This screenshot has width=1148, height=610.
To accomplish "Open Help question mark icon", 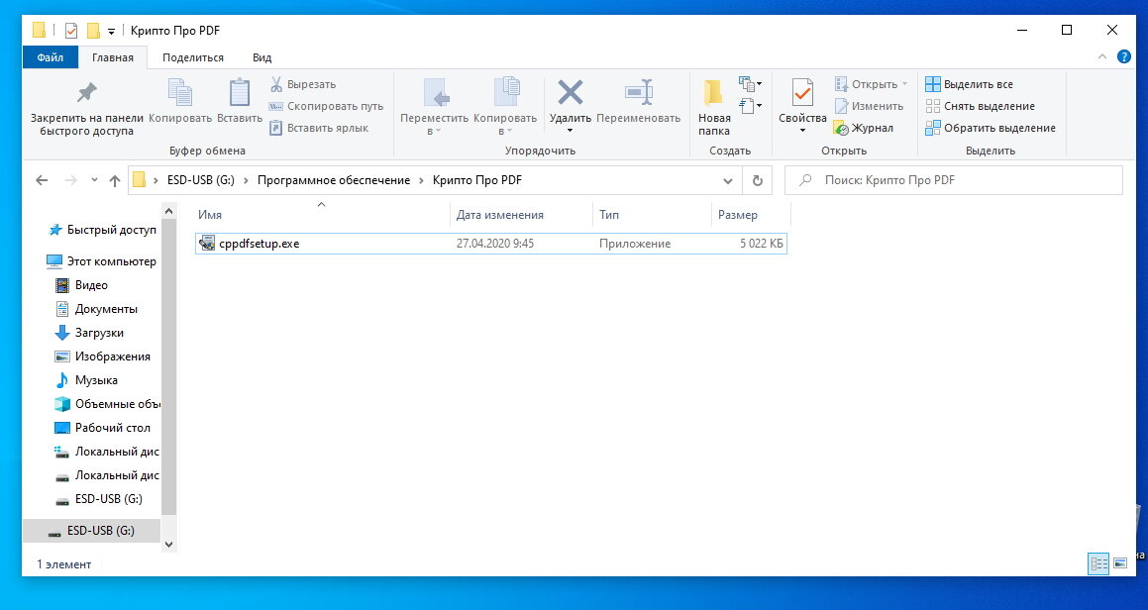I will click(x=1124, y=57).
